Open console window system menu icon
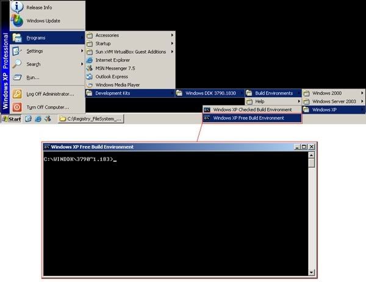This screenshot has height=282, width=366. tap(47, 147)
